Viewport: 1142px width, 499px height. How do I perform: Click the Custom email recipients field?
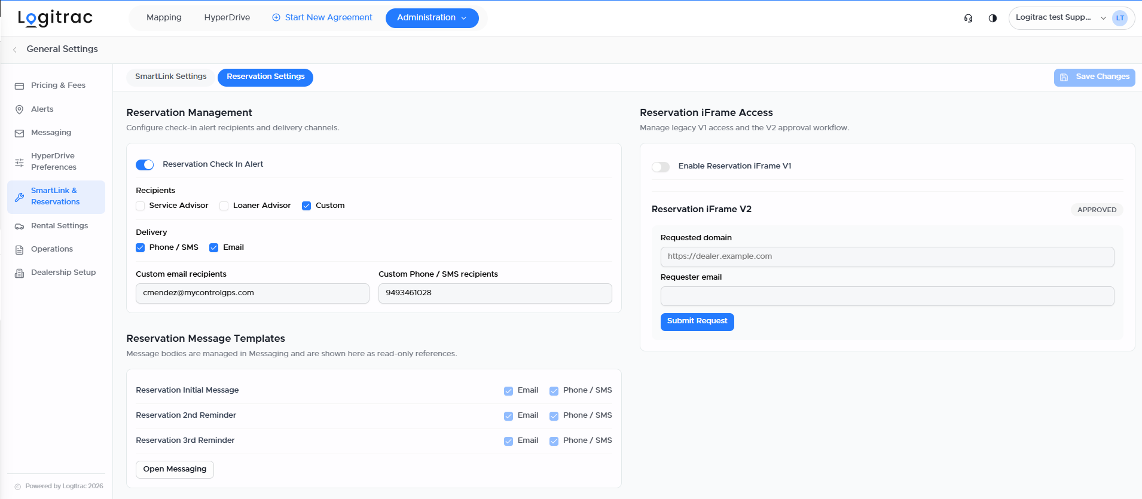click(x=252, y=293)
